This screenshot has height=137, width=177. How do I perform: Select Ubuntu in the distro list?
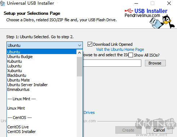(x=42, y=52)
